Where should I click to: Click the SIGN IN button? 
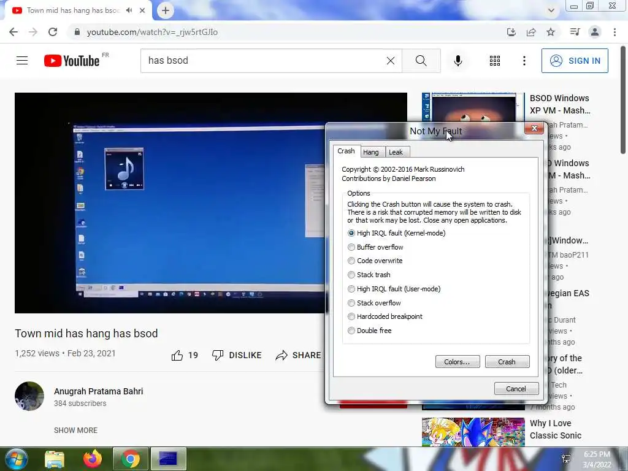pos(575,61)
